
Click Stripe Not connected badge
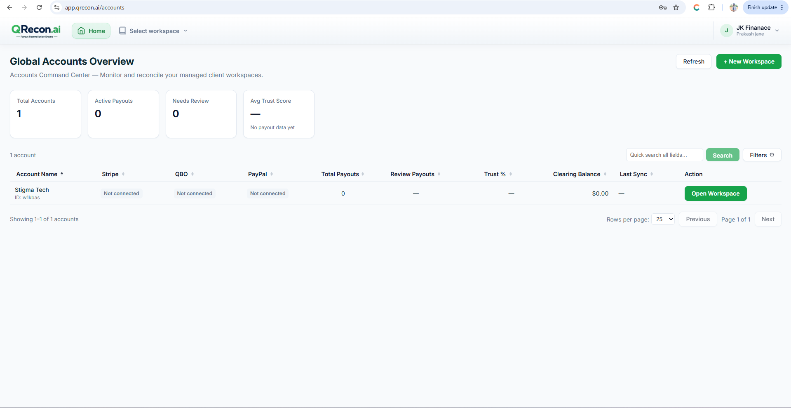tap(122, 193)
